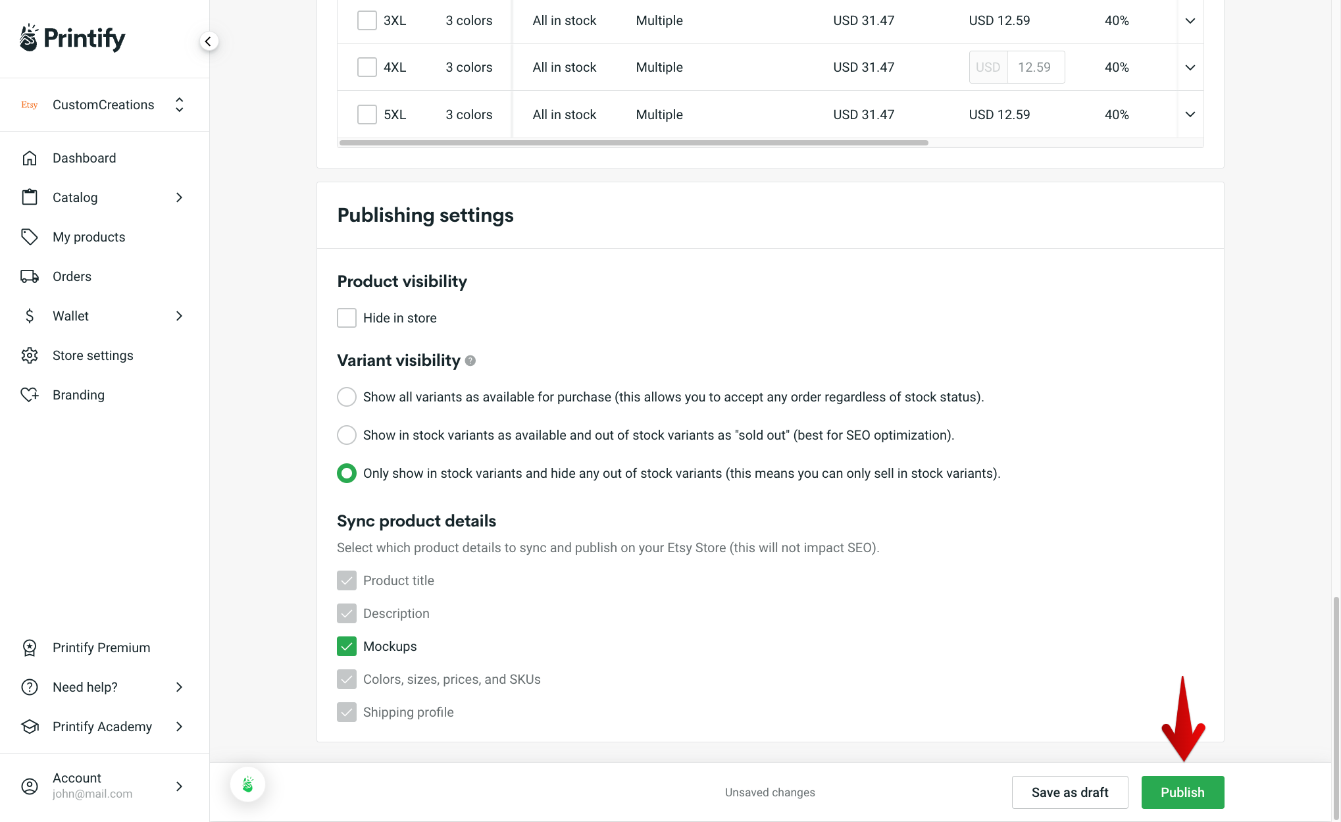Edit the 4XL price field
This screenshot has height=822, width=1341.
[1036, 66]
